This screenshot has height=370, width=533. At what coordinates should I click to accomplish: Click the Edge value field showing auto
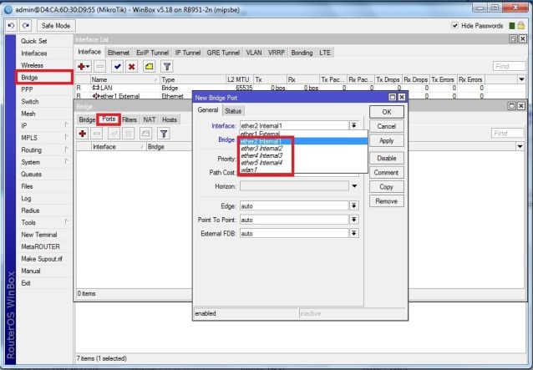click(294, 206)
